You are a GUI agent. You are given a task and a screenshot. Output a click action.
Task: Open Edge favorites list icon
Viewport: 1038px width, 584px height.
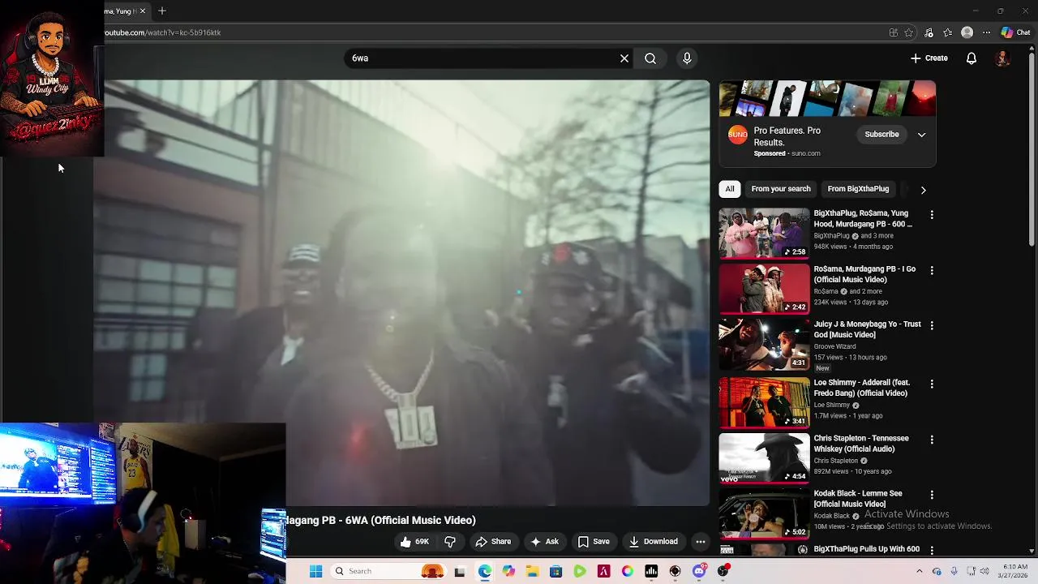click(x=948, y=32)
